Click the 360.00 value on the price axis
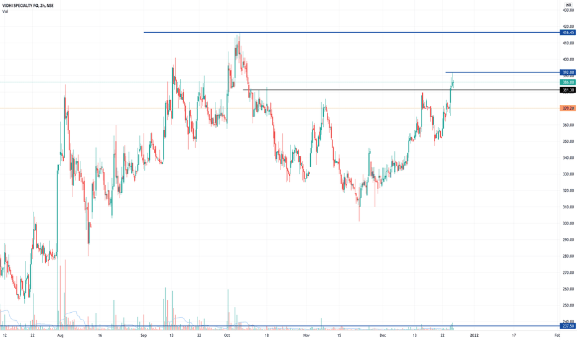577x340 pixels. [568, 125]
